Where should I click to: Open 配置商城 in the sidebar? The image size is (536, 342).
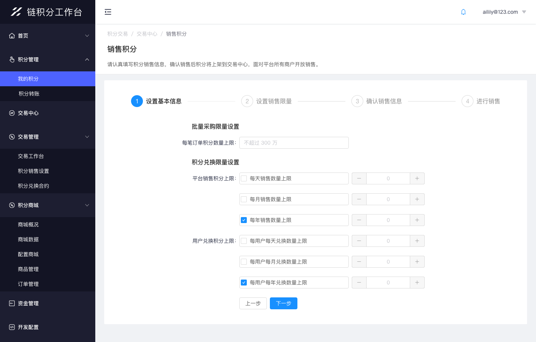pos(48,254)
